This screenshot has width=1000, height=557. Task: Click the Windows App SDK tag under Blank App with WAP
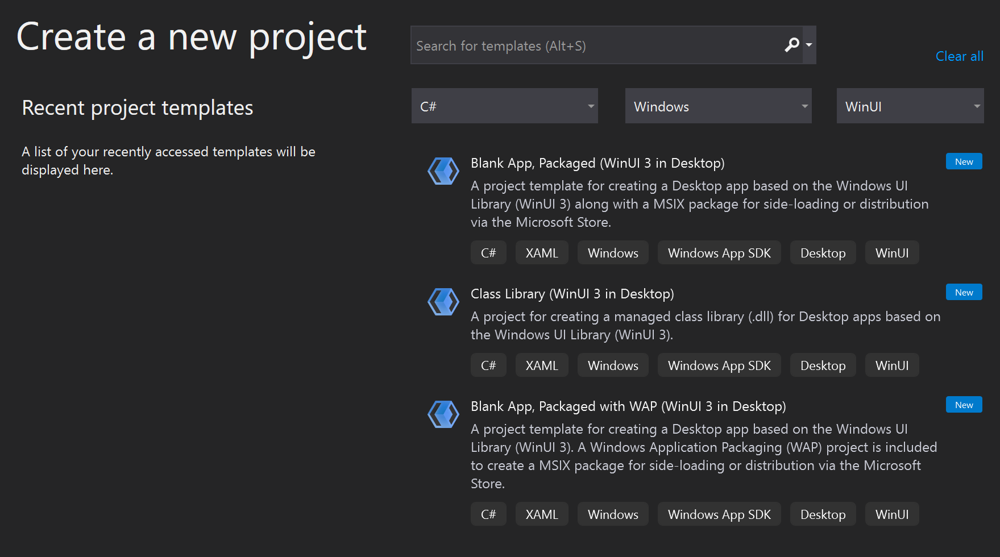(x=719, y=514)
